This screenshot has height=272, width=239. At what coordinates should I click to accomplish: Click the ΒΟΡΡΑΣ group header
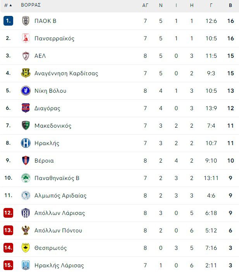(31, 5)
